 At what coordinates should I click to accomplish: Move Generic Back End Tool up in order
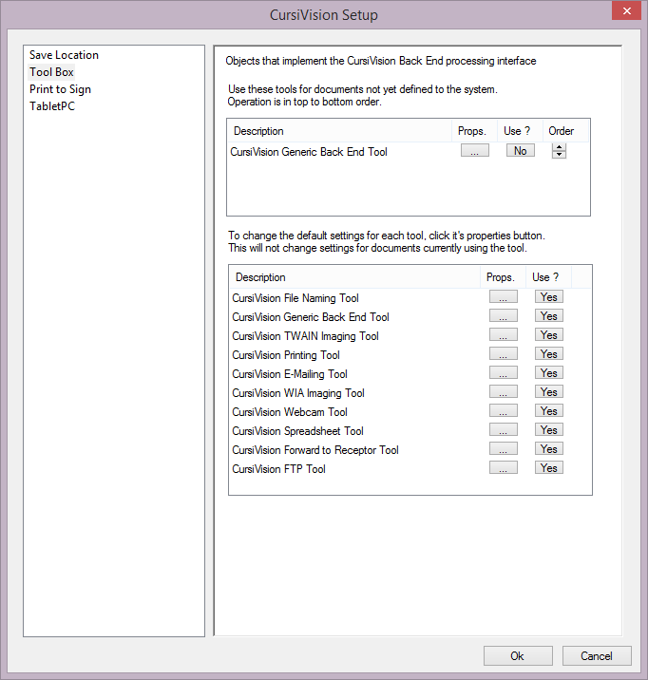pos(559,147)
